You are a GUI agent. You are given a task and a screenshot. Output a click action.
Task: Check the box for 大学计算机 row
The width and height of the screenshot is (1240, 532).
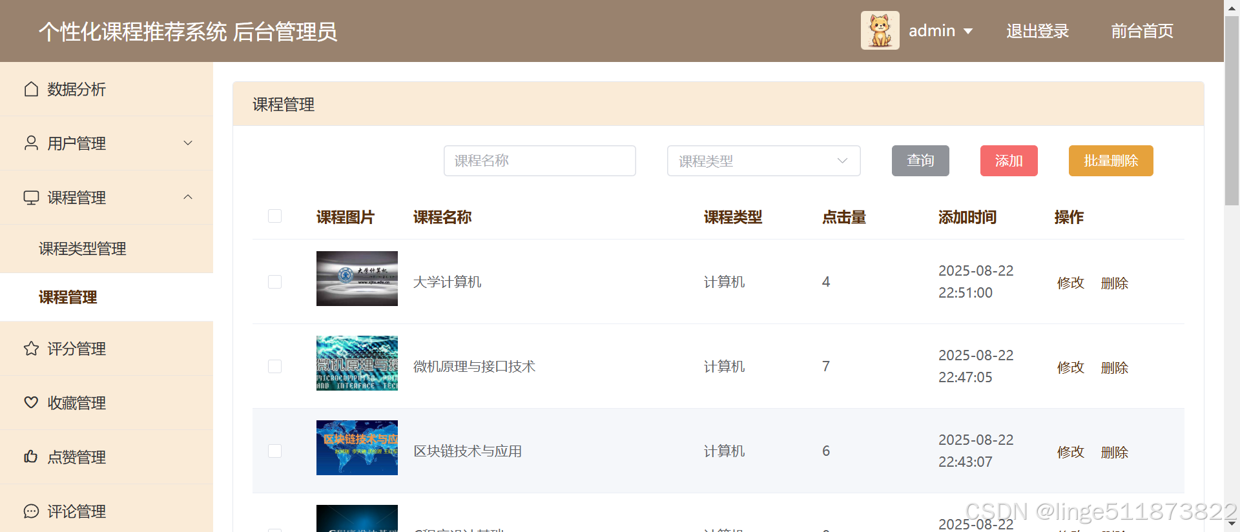[274, 281]
